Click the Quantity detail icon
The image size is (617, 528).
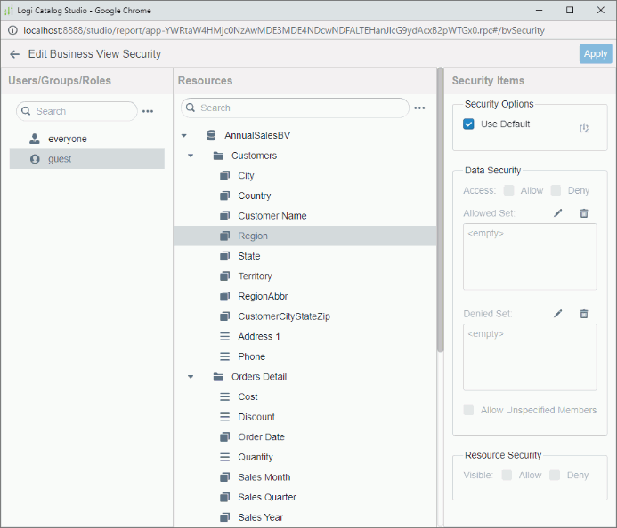coord(224,457)
